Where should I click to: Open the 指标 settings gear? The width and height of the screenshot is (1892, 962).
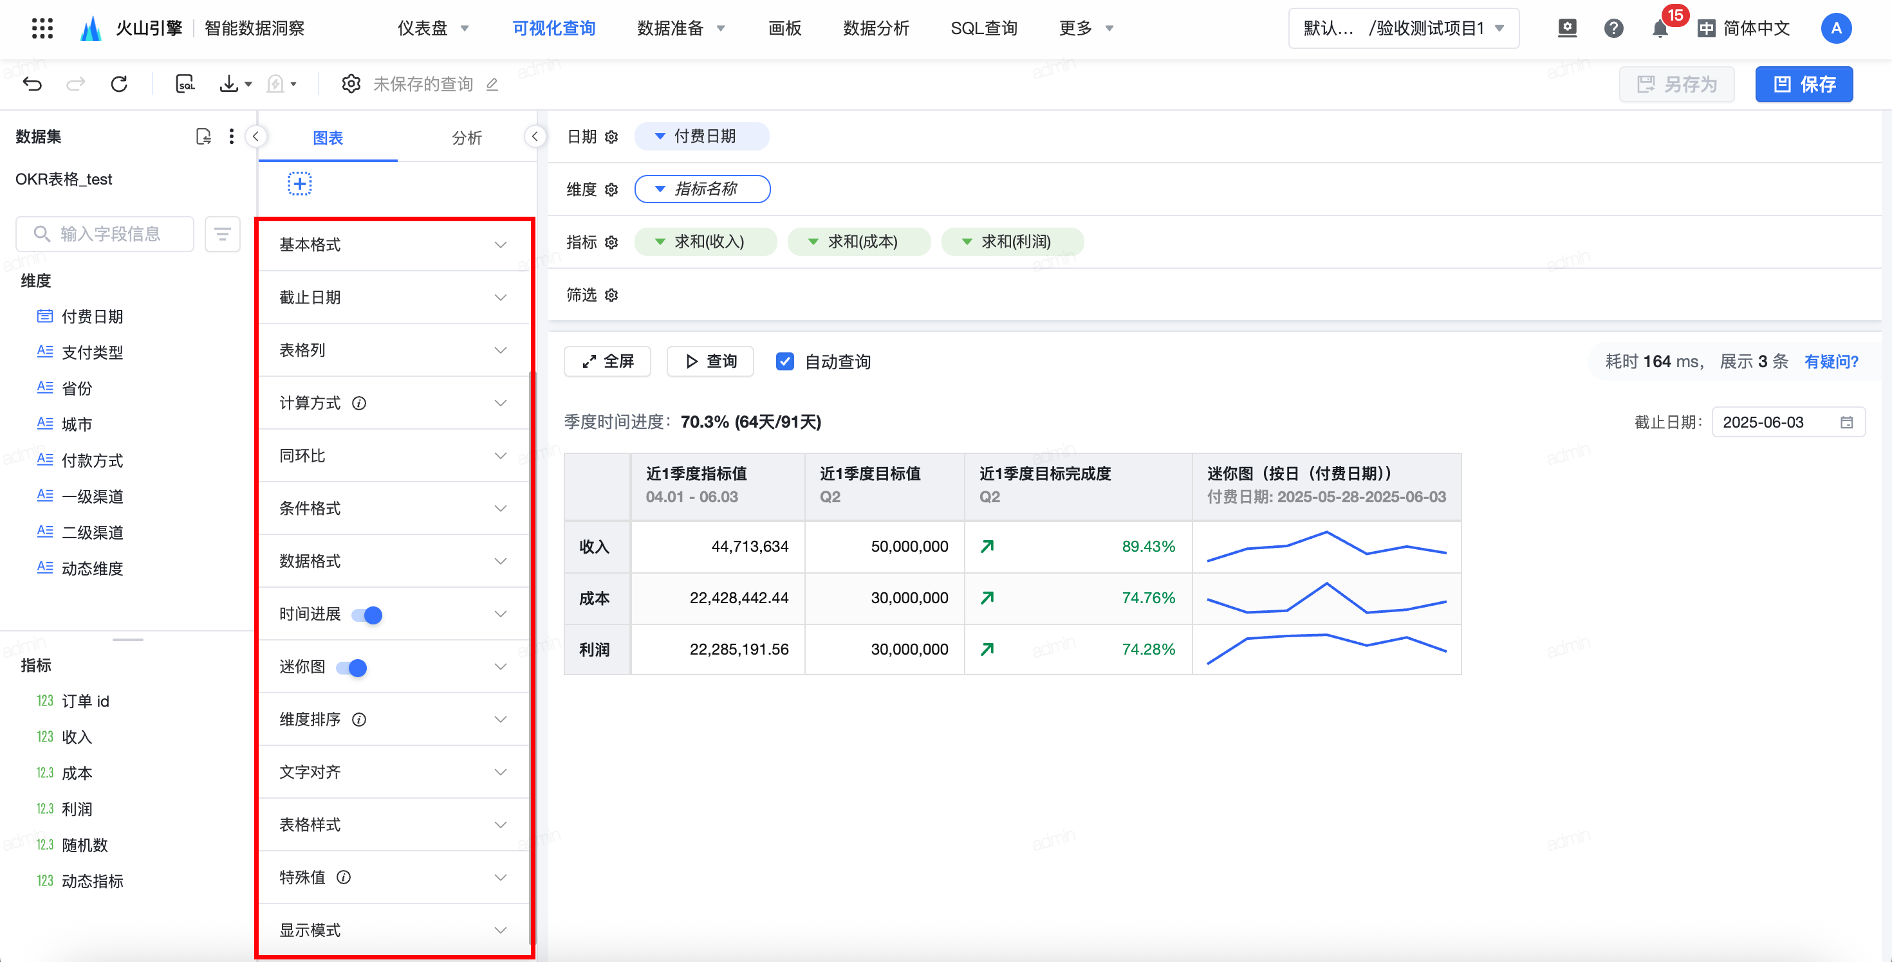(611, 242)
